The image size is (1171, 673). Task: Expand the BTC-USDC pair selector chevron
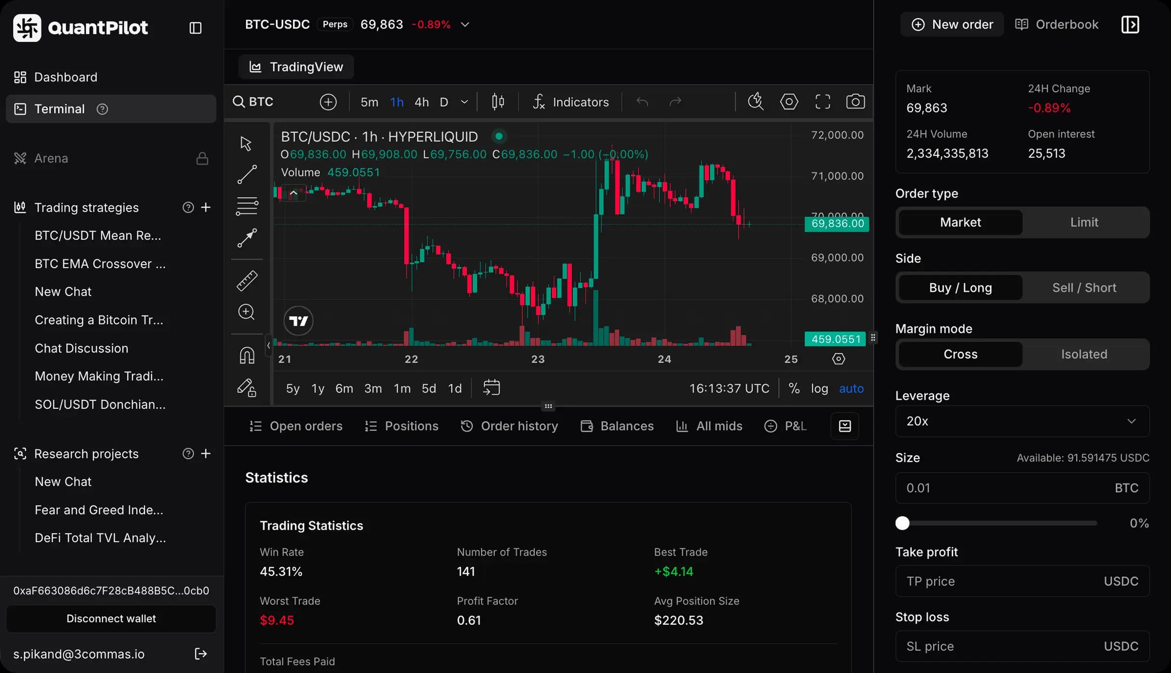point(465,25)
